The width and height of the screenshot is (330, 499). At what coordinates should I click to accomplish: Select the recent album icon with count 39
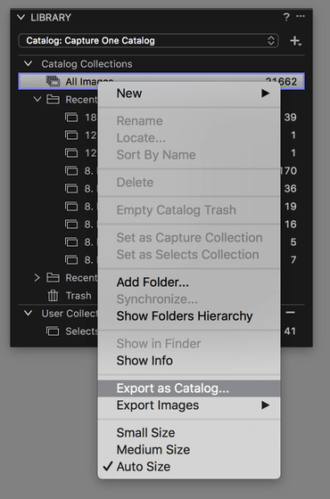coord(71,118)
